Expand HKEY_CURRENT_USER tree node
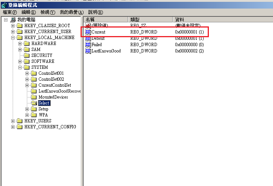Viewport: 273px width, 186px height. (x=13, y=32)
